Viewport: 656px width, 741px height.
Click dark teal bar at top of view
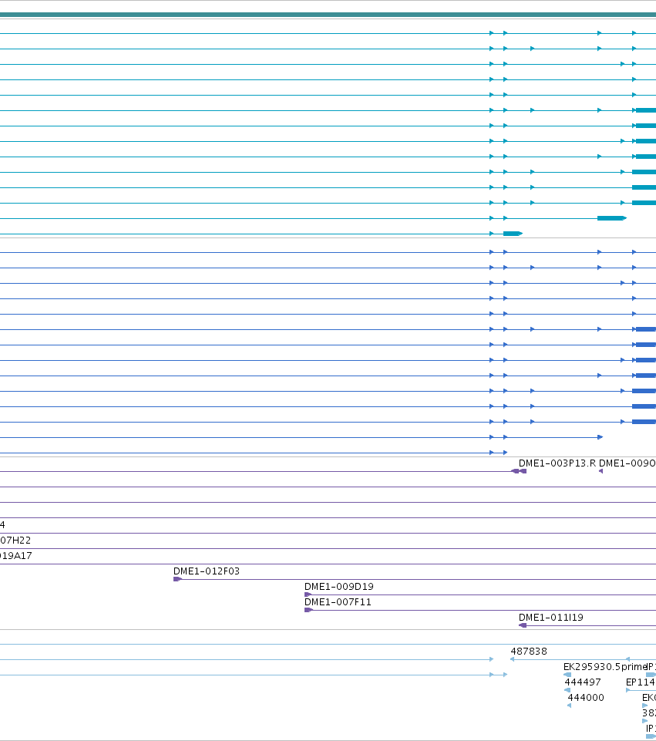point(328,15)
